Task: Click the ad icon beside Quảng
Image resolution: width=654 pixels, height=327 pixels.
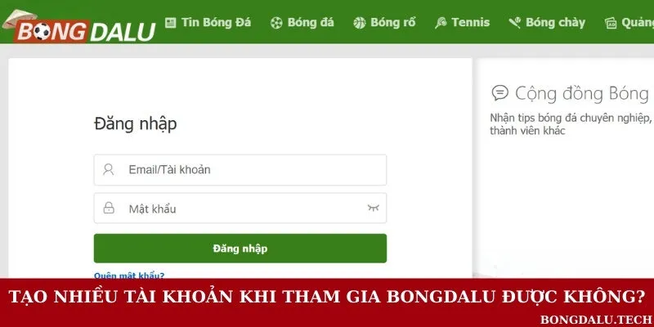Action: (x=611, y=24)
